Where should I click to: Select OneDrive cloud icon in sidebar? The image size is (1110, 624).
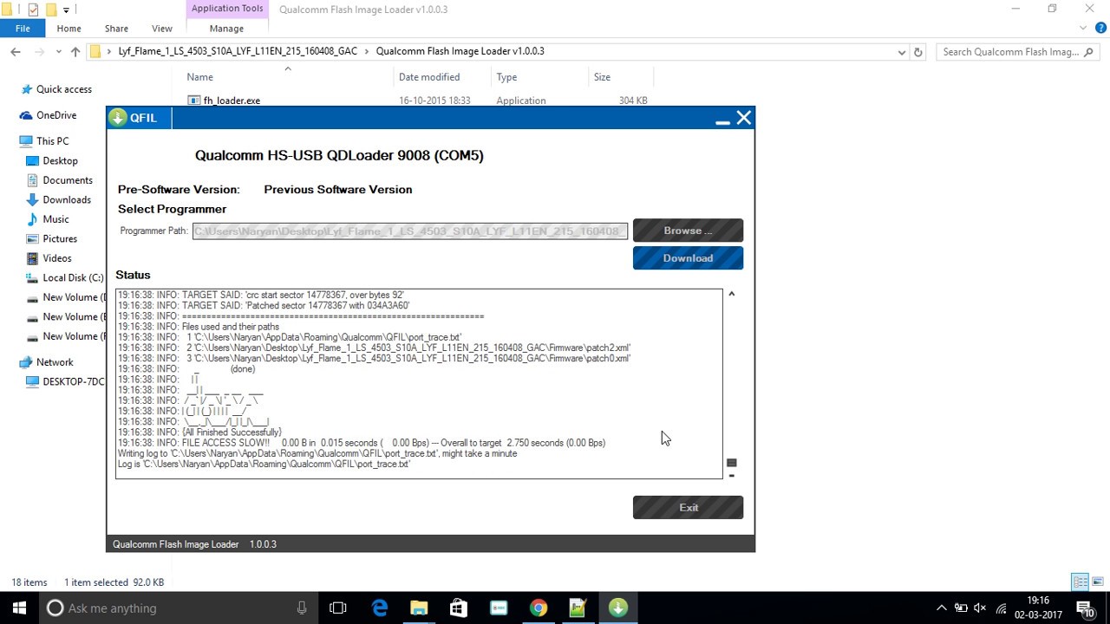point(26,115)
